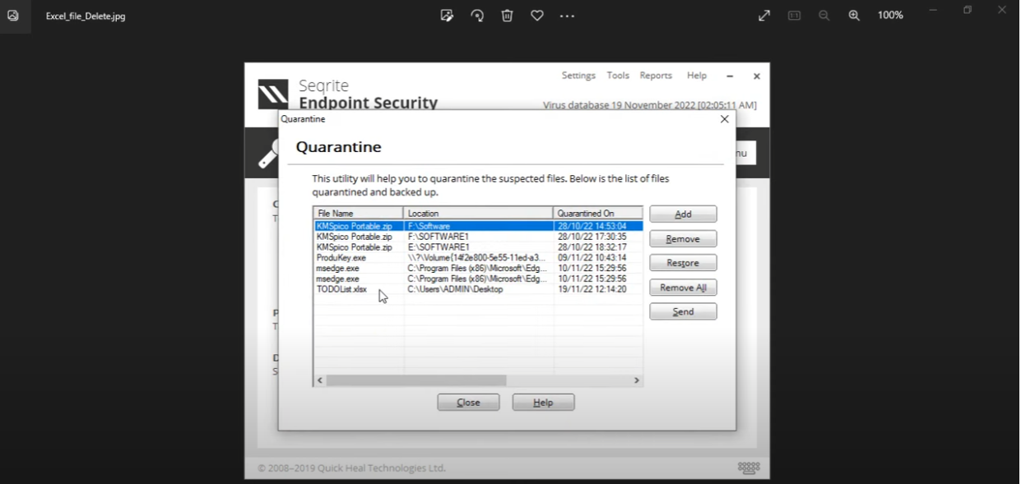Open the three-dot more options menu
1021x484 pixels.
point(567,16)
